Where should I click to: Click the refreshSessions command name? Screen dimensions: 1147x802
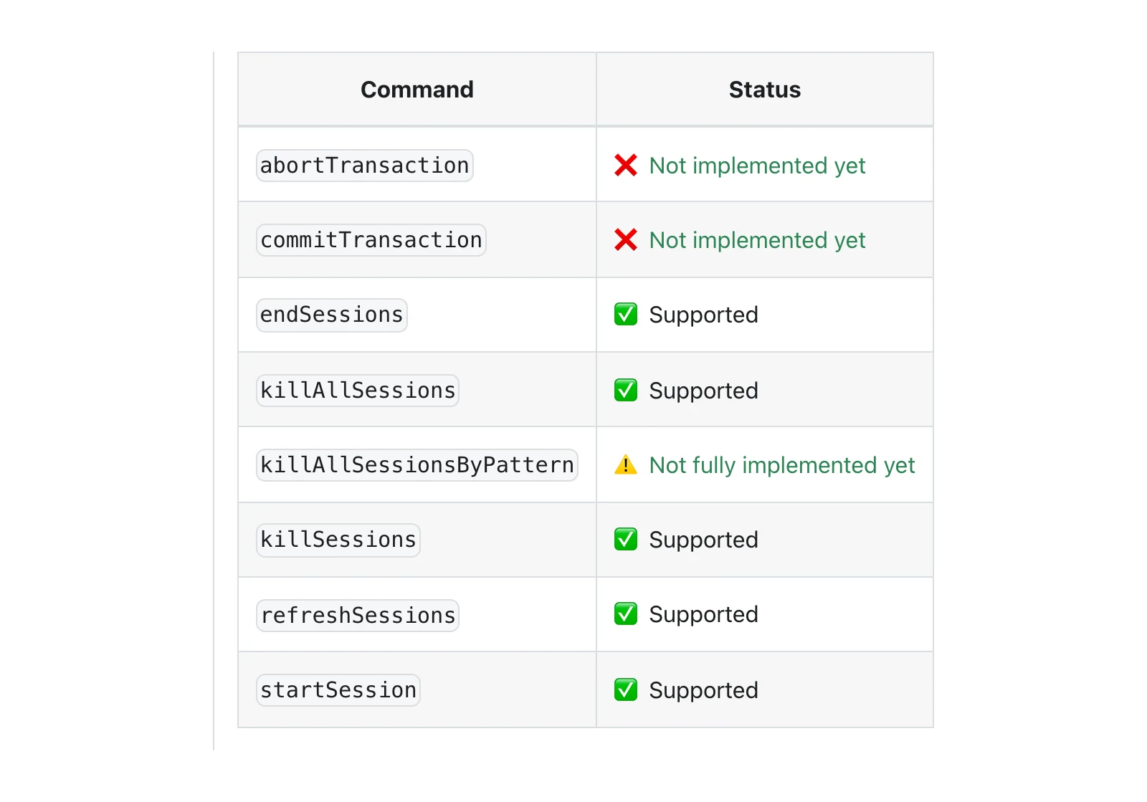358,616
